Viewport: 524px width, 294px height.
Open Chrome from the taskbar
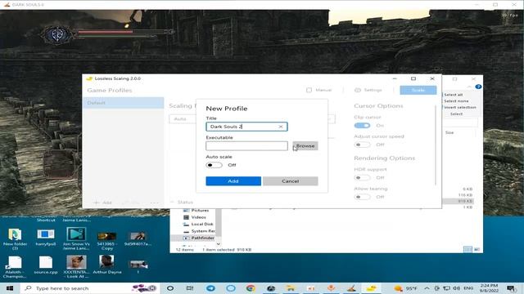(x=251, y=288)
